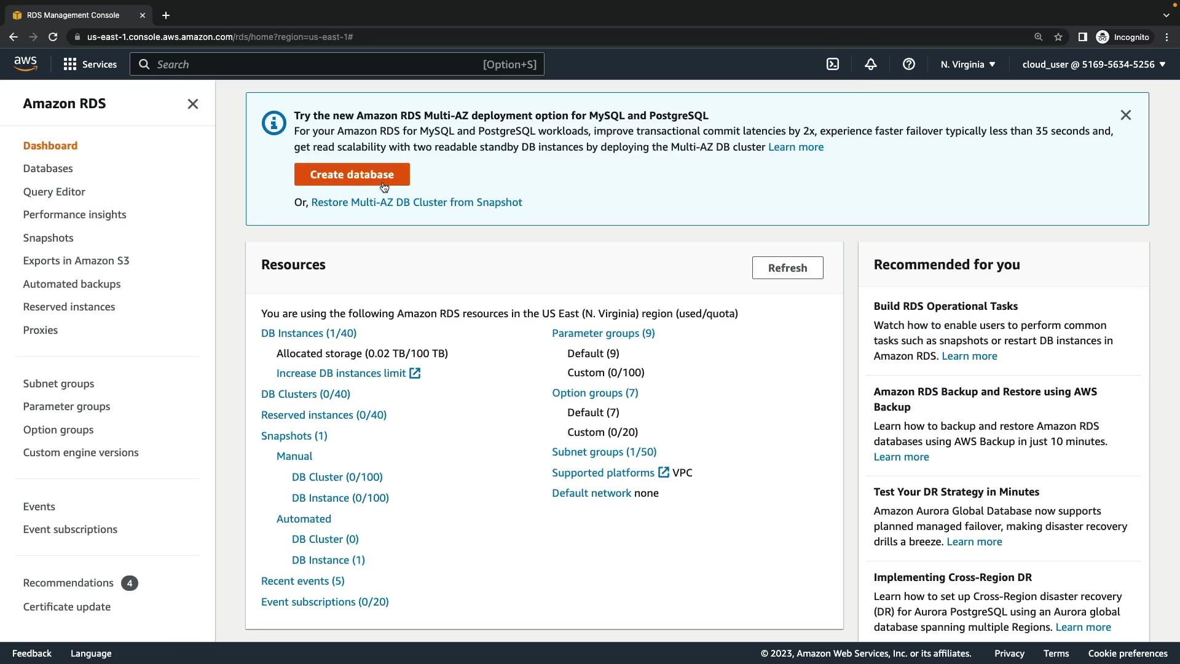1180x664 pixels.
Task: Bookmark page with star icon
Action: point(1058,37)
